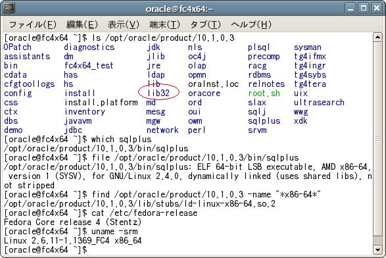Image resolution: width=386 pixels, height=258 pixels.
Task: Click the ldap directory name
Action: coord(156,75)
